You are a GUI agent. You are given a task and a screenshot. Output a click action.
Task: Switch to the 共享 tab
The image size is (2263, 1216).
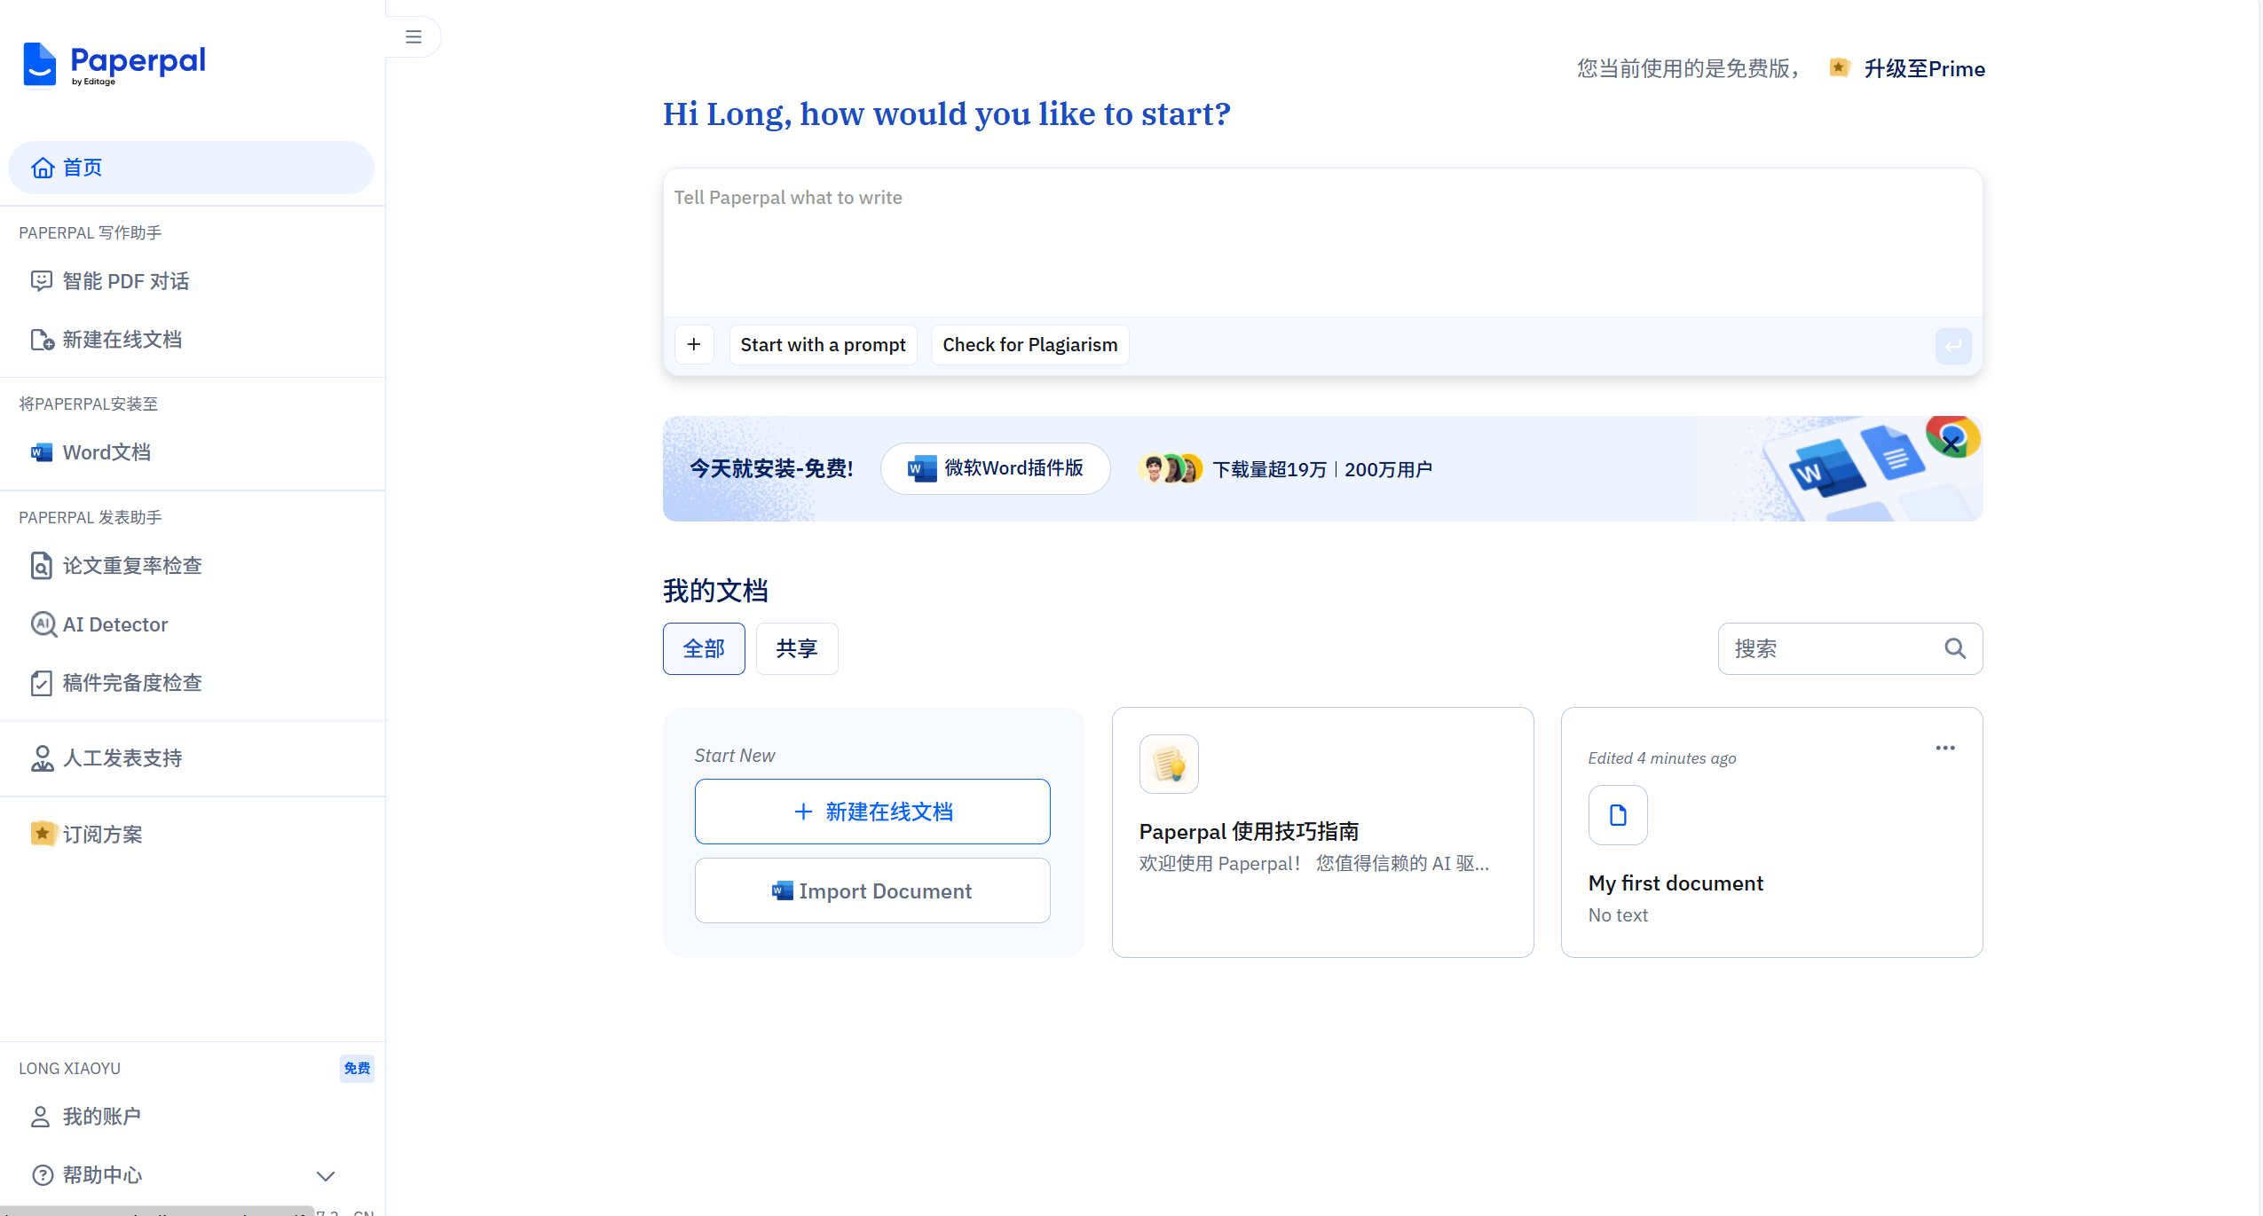click(x=796, y=648)
